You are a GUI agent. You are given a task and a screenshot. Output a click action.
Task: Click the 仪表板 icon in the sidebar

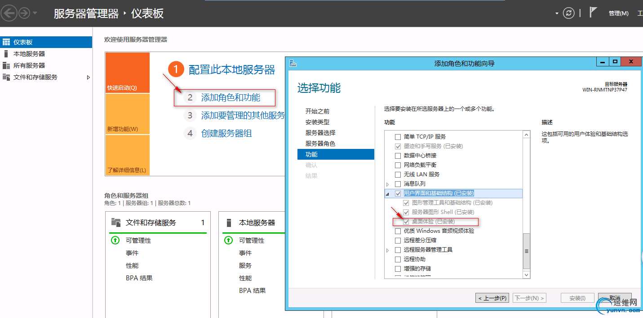click(x=6, y=42)
